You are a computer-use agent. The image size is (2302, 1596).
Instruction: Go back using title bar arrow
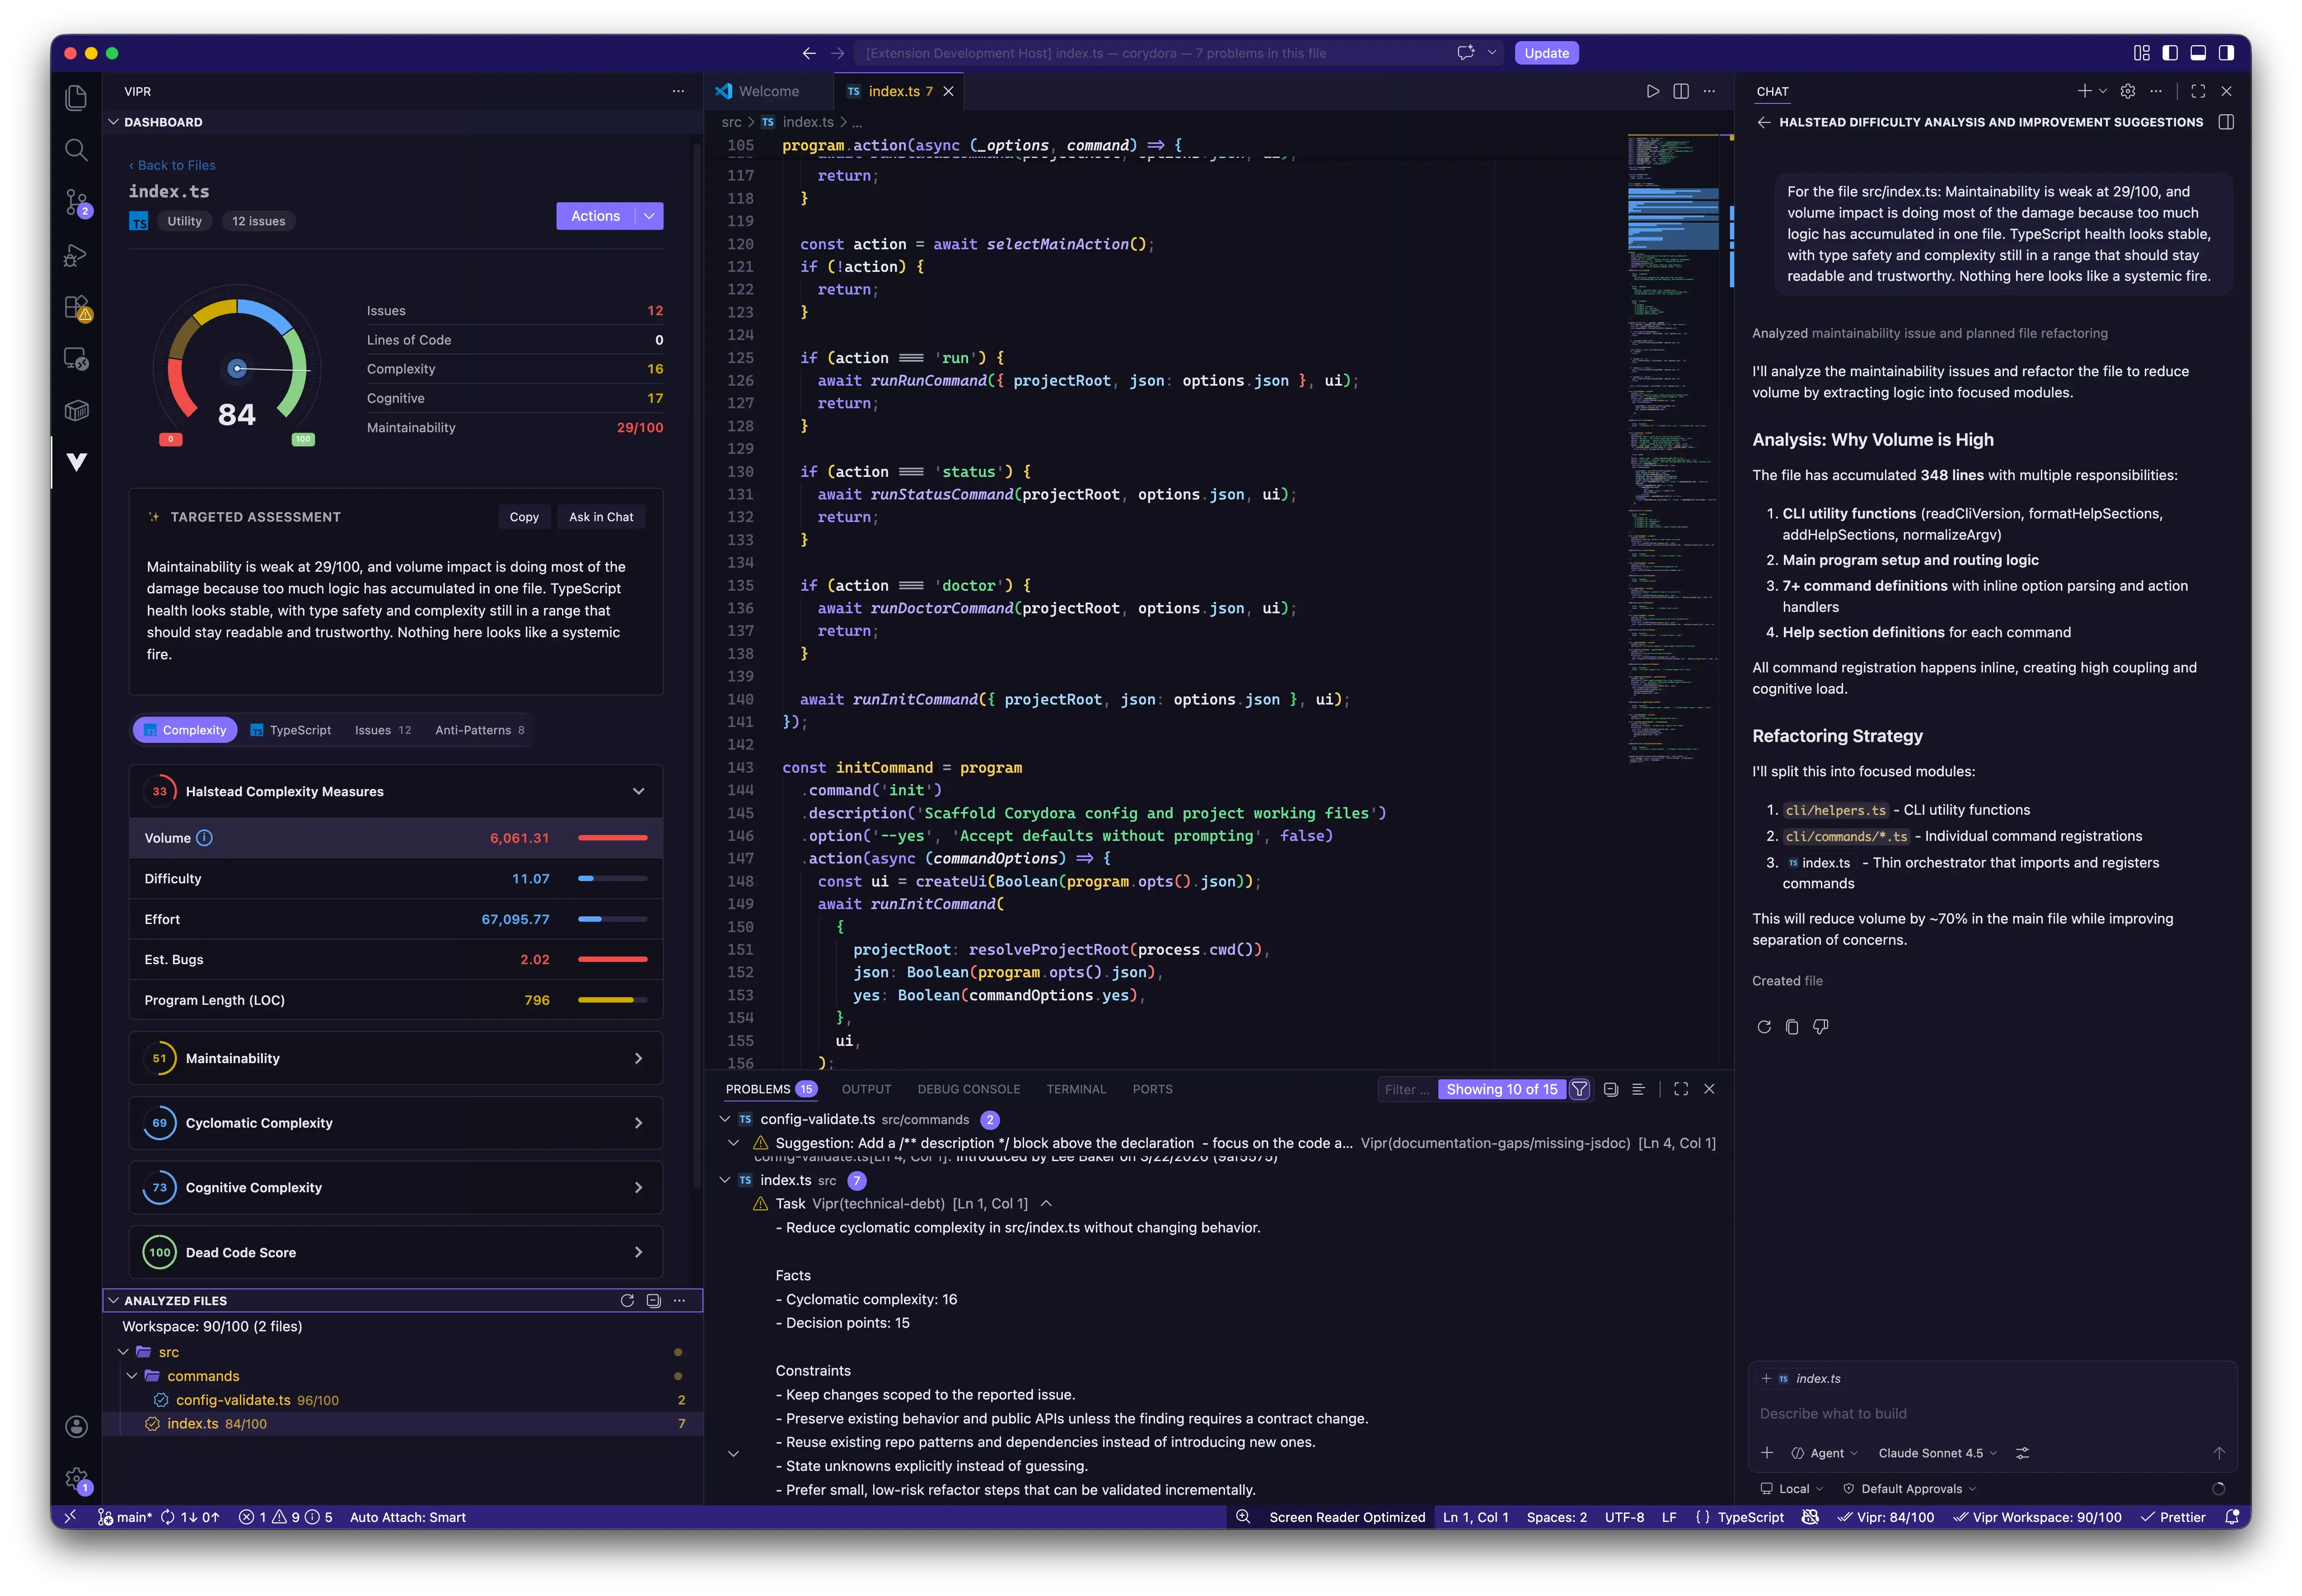809,53
